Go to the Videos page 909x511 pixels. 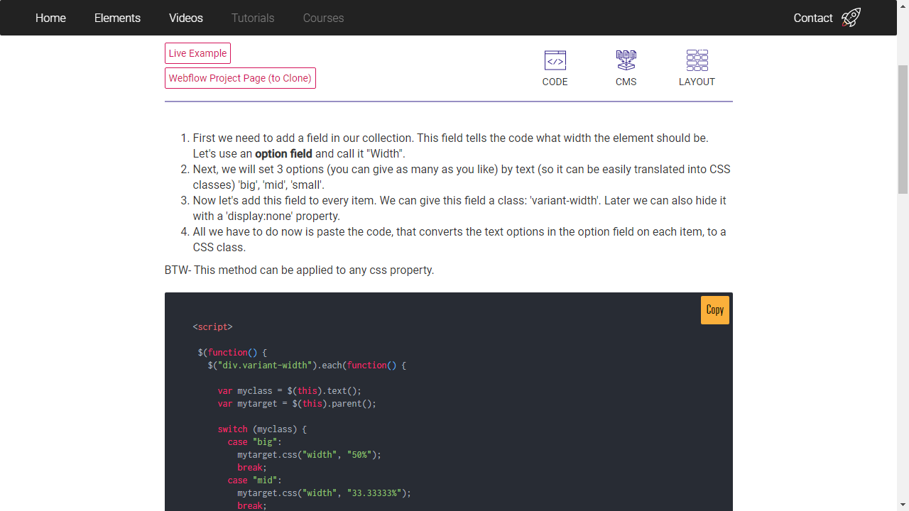pyautogui.click(x=186, y=18)
